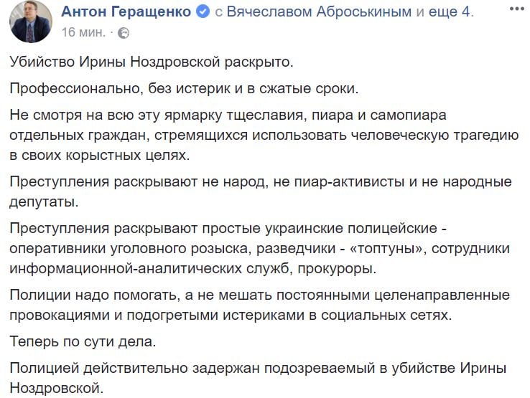Click the phrase 'информационной-аналитических служб, прокуроры'
Screen dimensions: 530x398
(192, 268)
